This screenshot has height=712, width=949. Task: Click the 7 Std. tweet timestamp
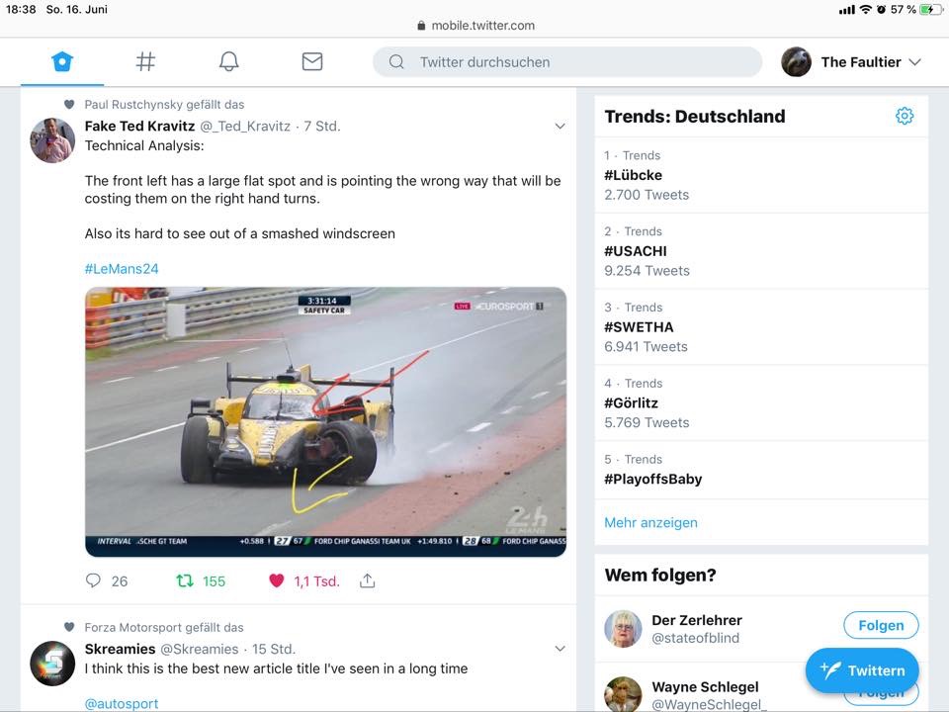coord(322,126)
